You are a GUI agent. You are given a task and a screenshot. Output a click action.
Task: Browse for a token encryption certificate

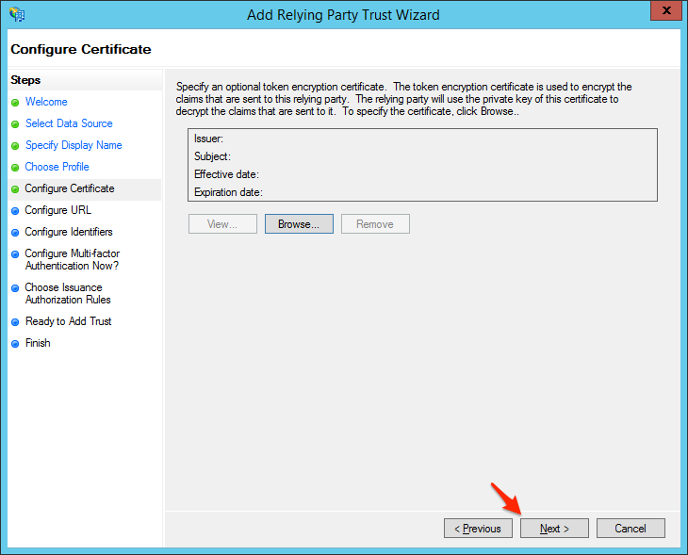pos(299,224)
